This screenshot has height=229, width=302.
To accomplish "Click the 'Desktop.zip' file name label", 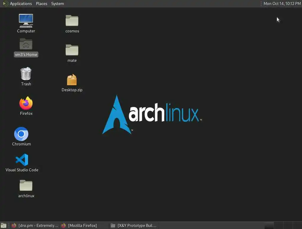I will [72, 90].
